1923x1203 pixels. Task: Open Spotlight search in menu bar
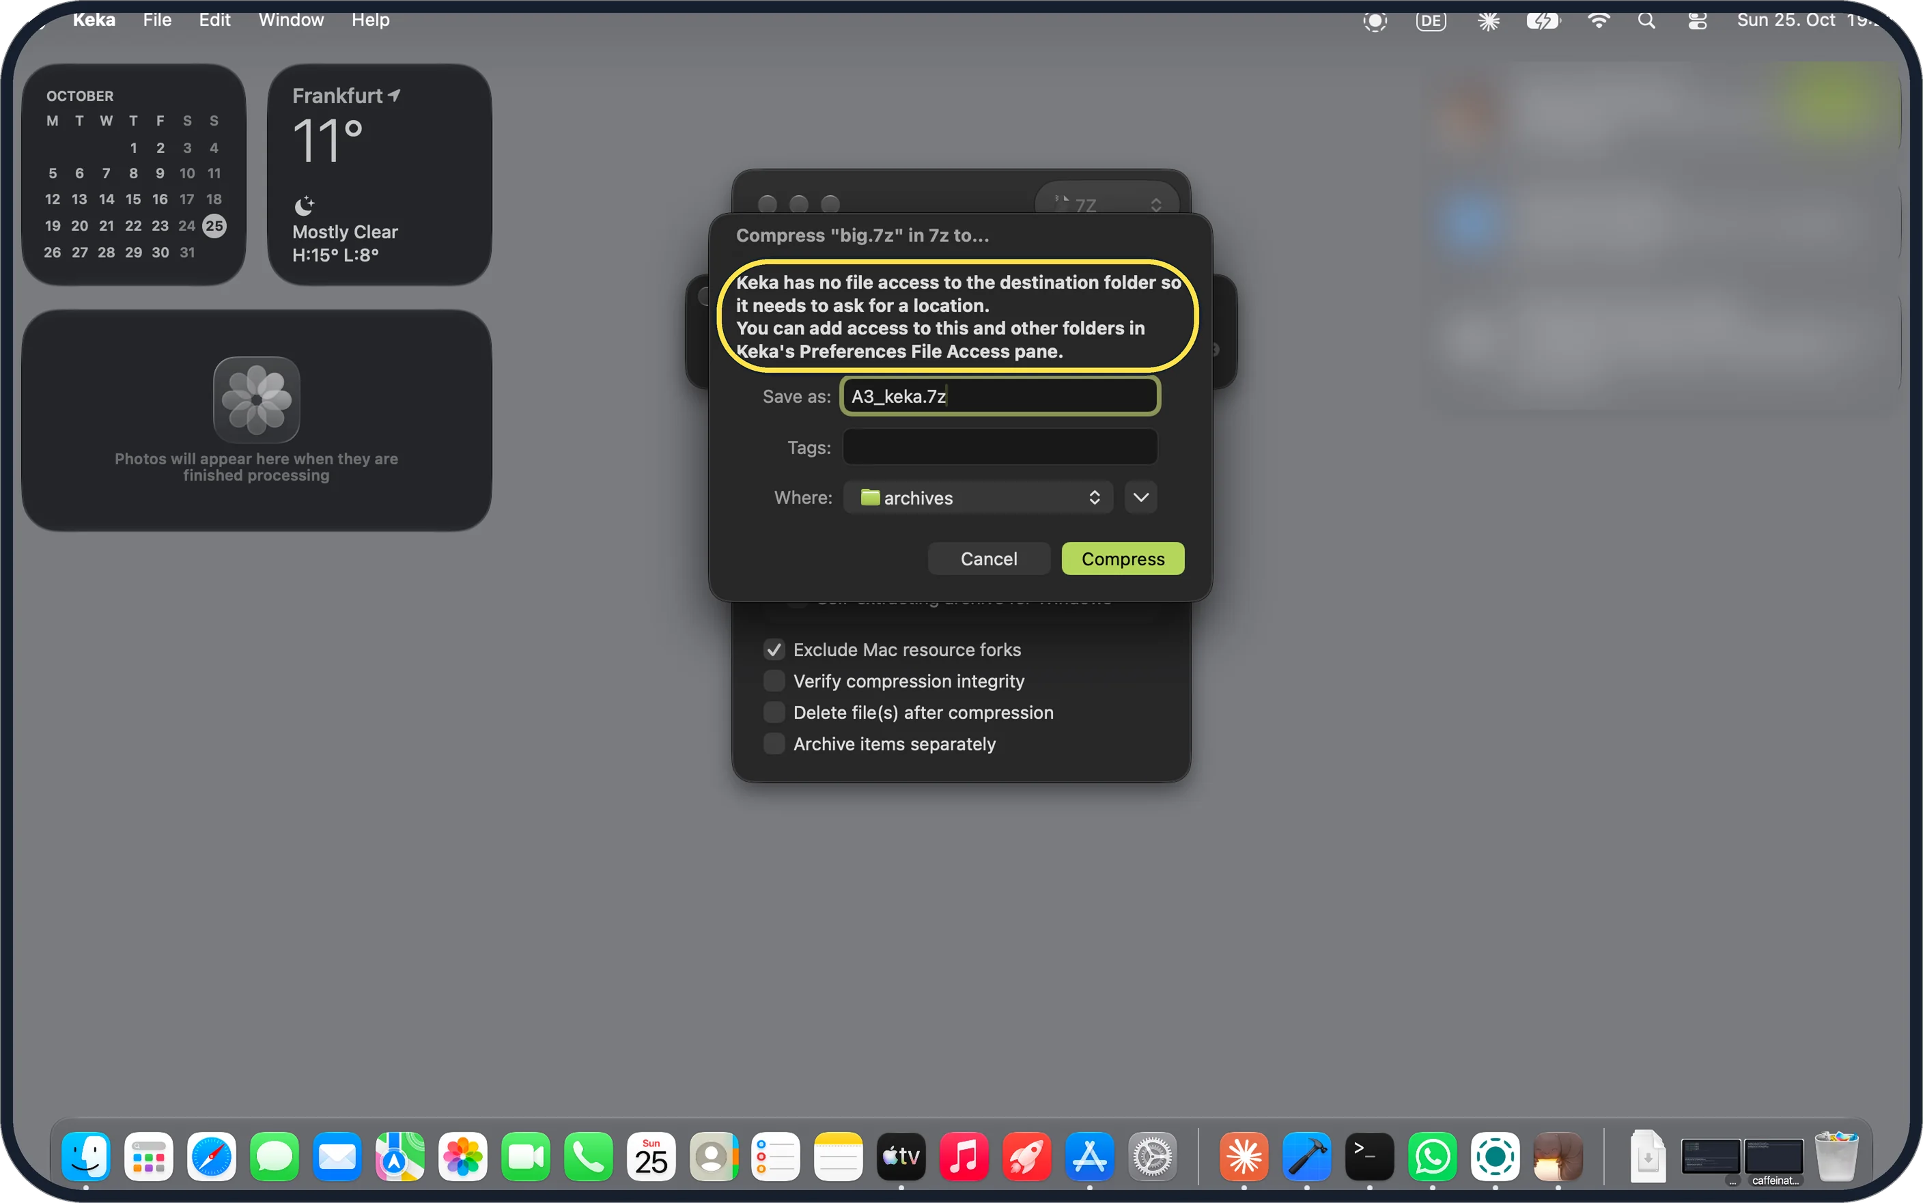tap(1647, 20)
